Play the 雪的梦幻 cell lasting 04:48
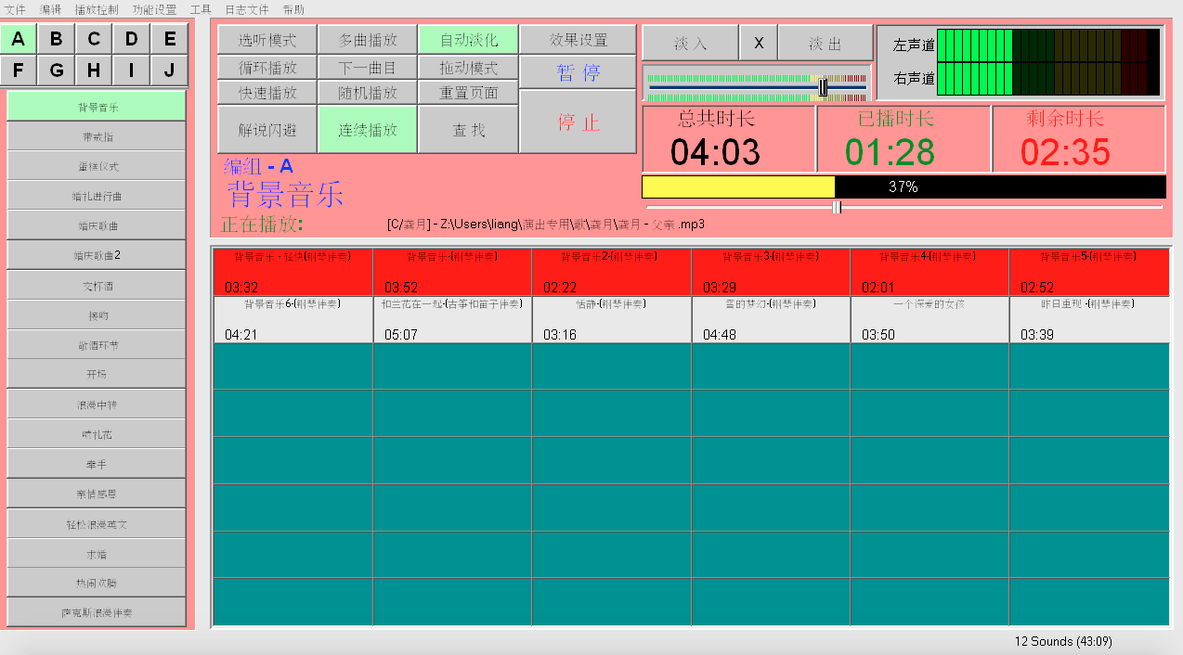Viewport: 1183px width, 655px height. pos(771,319)
